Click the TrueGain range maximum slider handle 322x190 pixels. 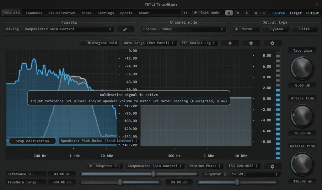click(237, 182)
